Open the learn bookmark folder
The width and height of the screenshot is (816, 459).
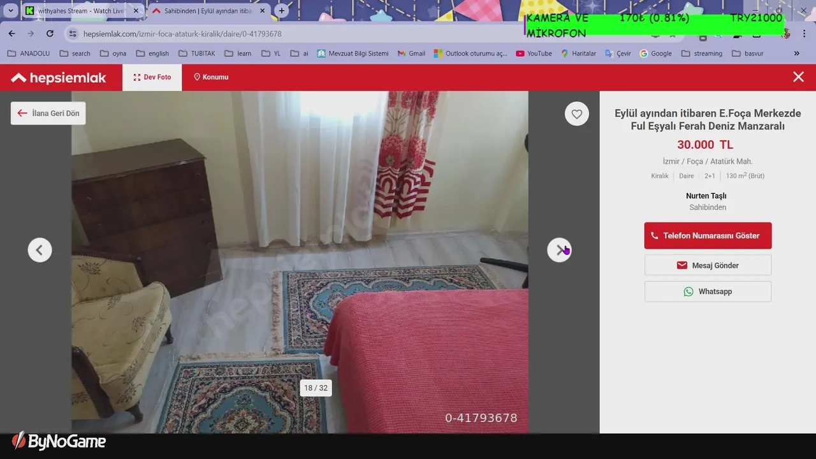point(238,54)
